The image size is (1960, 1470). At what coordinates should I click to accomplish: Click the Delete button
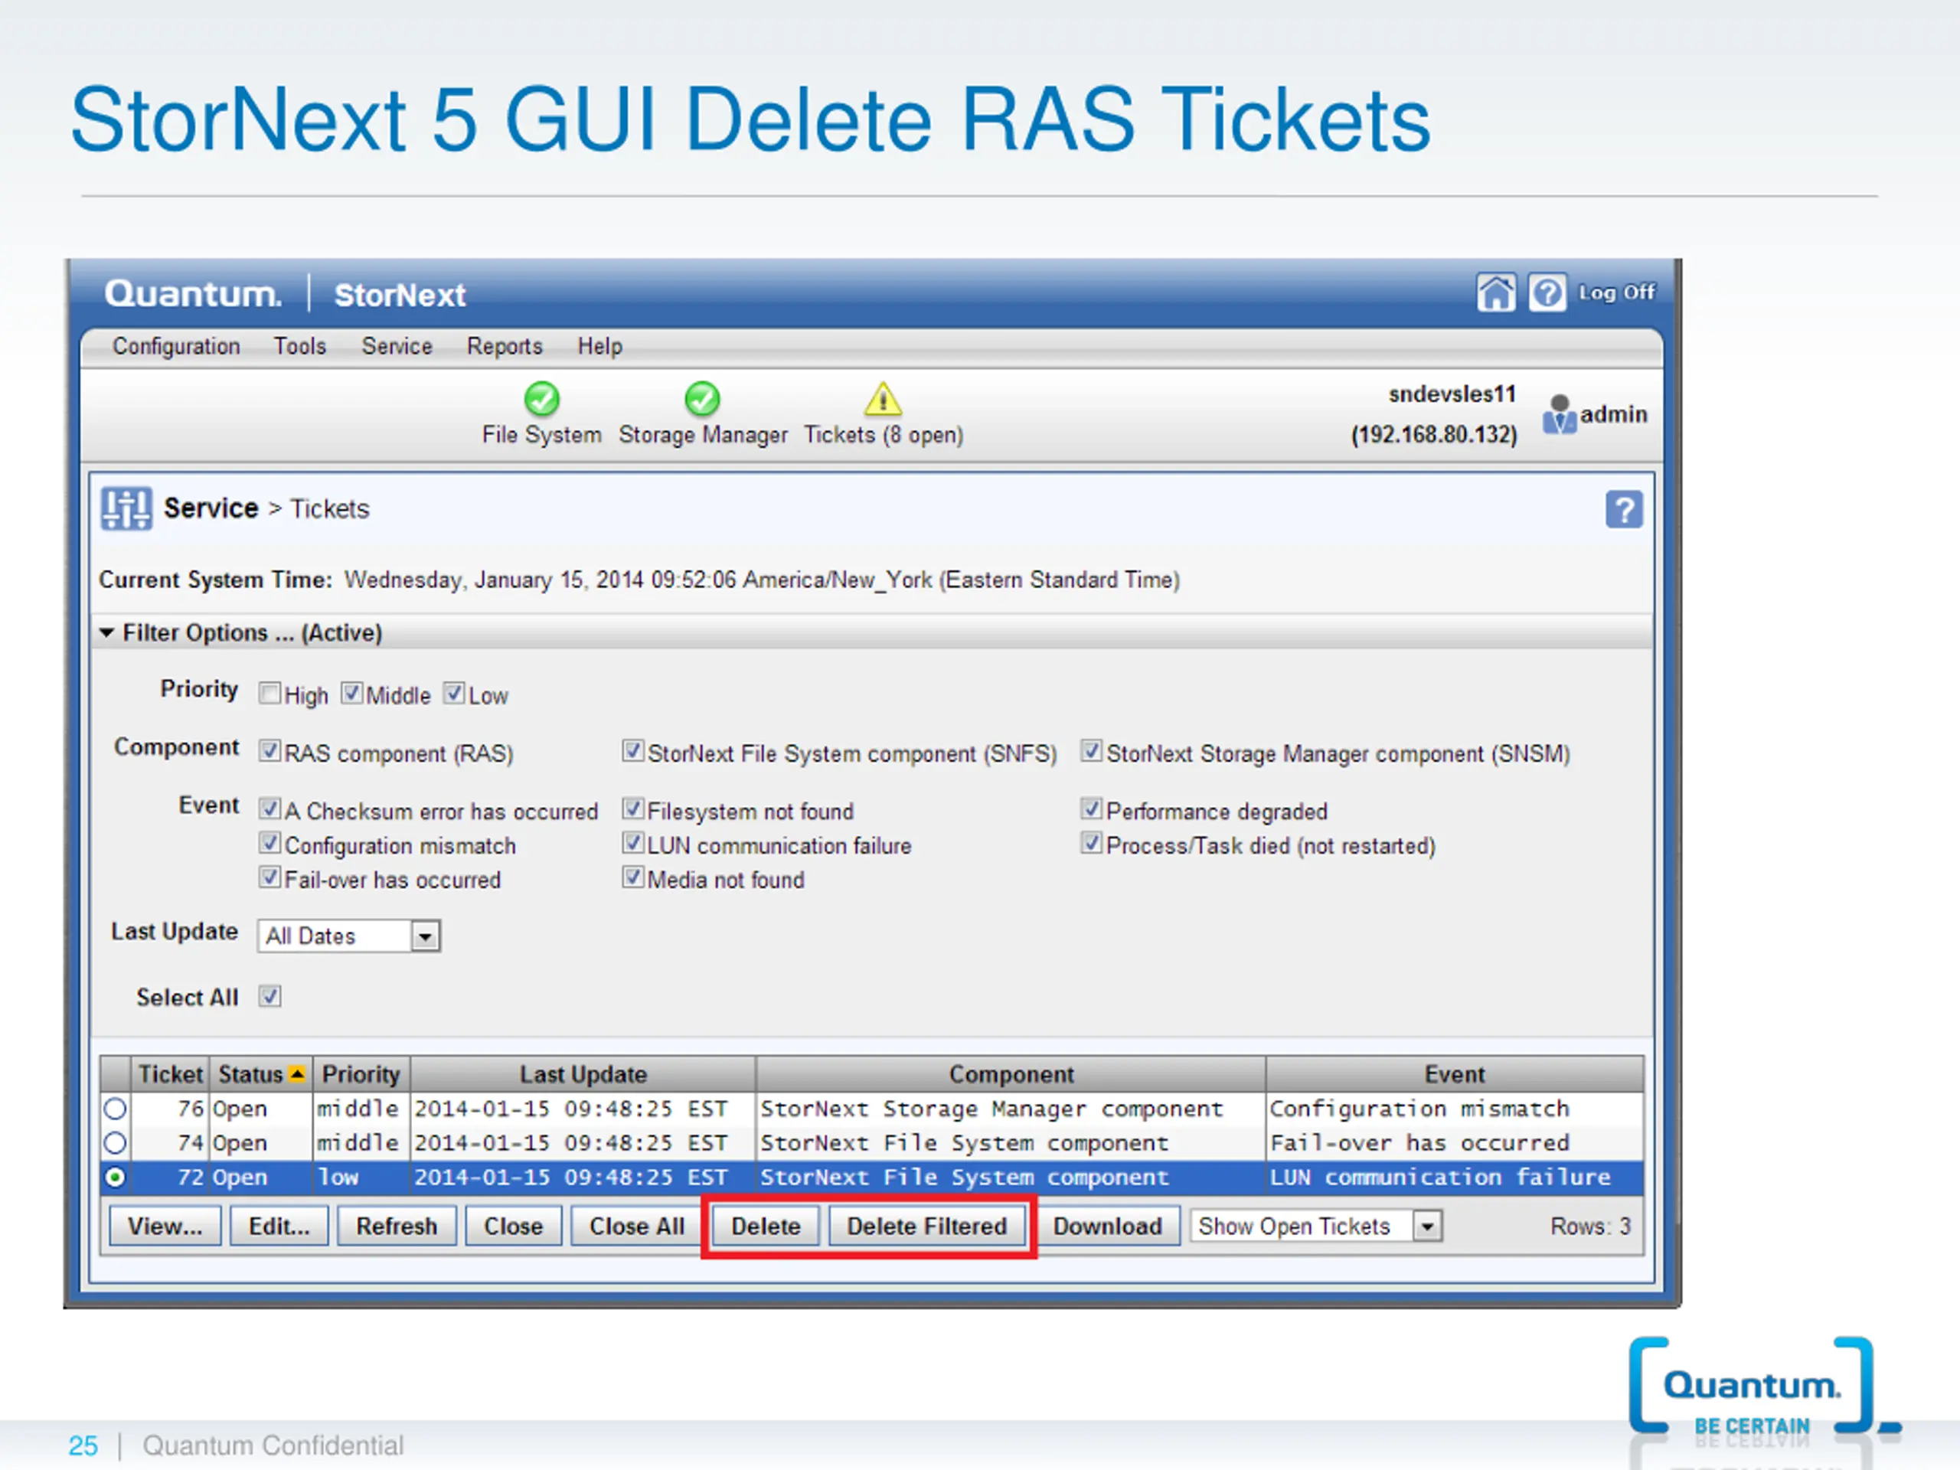pos(766,1227)
